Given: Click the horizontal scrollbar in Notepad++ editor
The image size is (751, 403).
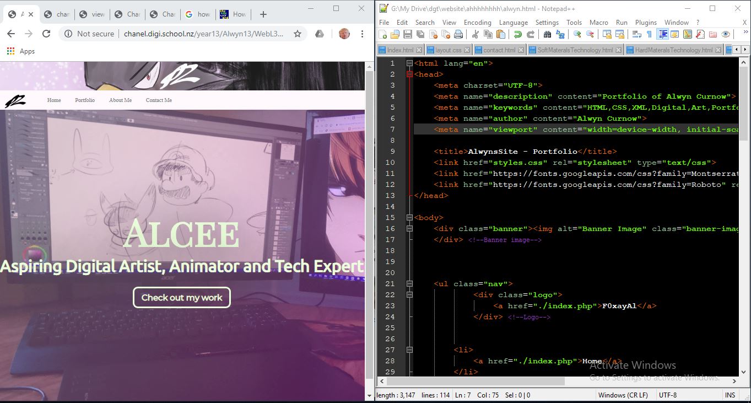Looking at the screenshot, I should 475,381.
